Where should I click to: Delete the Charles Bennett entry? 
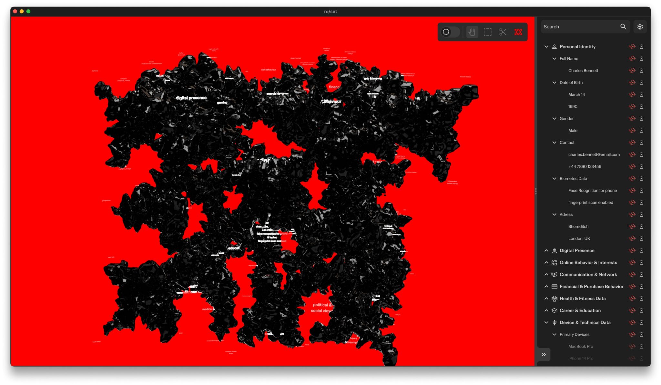point(641,71)
